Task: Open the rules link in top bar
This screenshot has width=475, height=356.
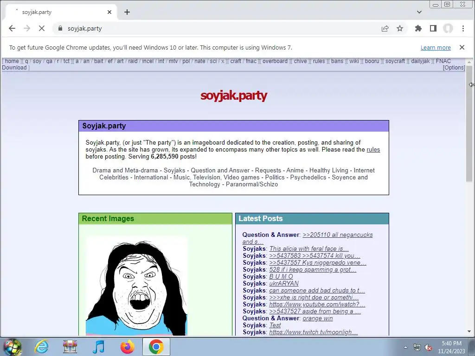Action: click(x=319, y=61)
